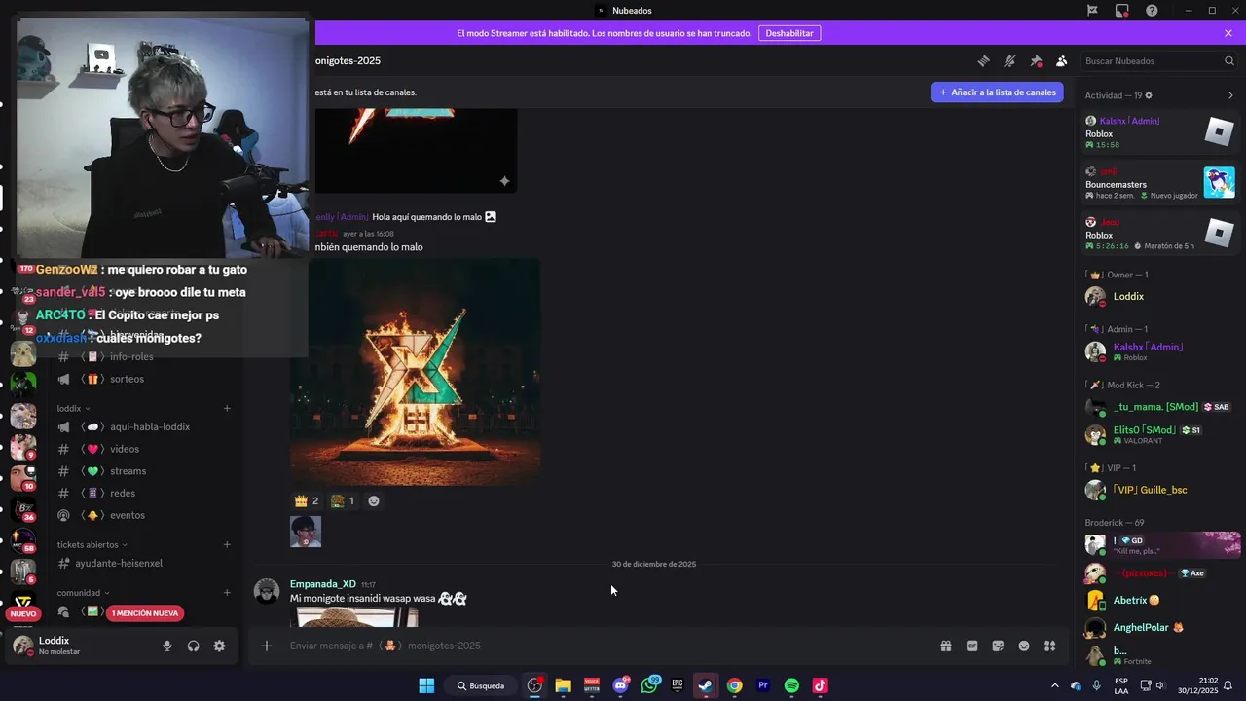Image resolution: width=1246 pixels, height=701 pixels.
Task: Open Elits0 SMod member entry
Action: coord(1158,434)
